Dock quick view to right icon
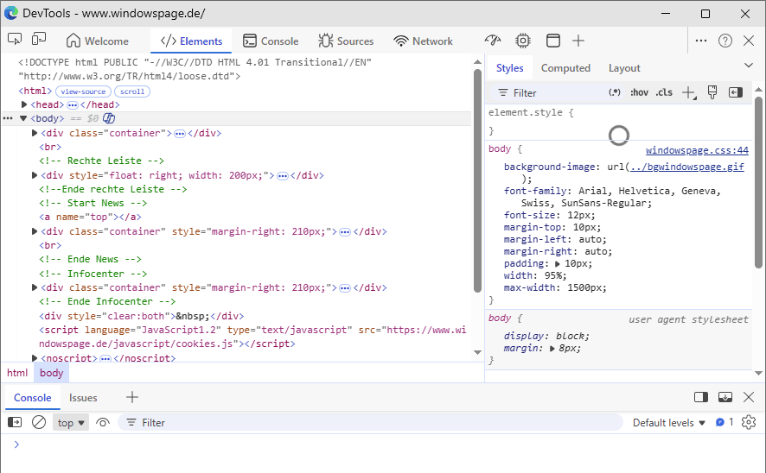The image size is (766, 473). pyautogui.click(x=701, y=397)
